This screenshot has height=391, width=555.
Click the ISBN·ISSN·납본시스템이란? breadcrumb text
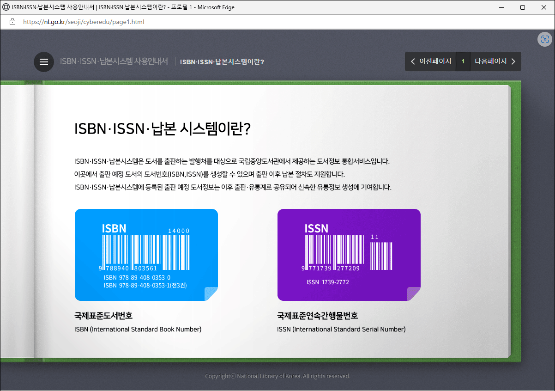click(222, 62)
